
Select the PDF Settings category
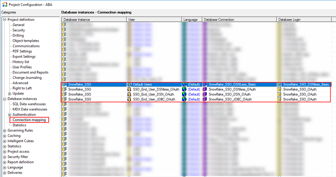(22, 51)
